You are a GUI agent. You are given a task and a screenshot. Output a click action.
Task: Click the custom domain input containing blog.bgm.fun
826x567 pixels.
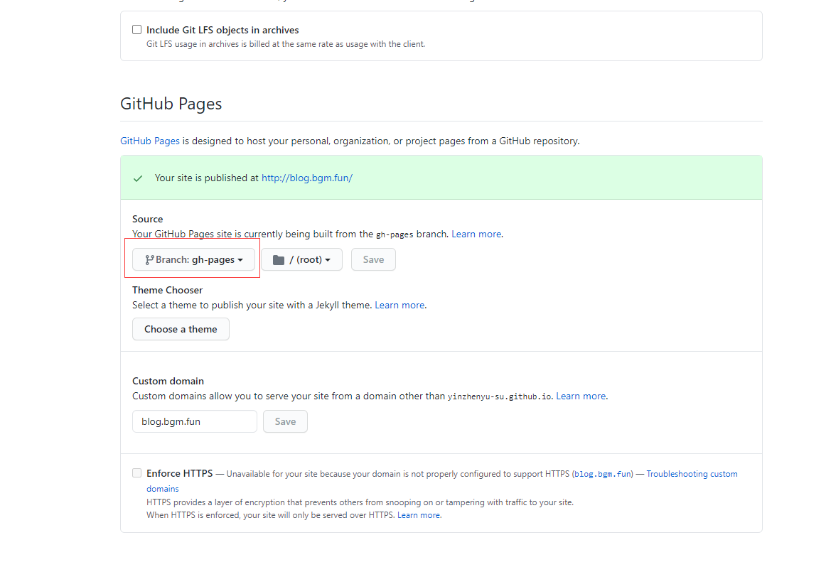[x=194, y=421]
